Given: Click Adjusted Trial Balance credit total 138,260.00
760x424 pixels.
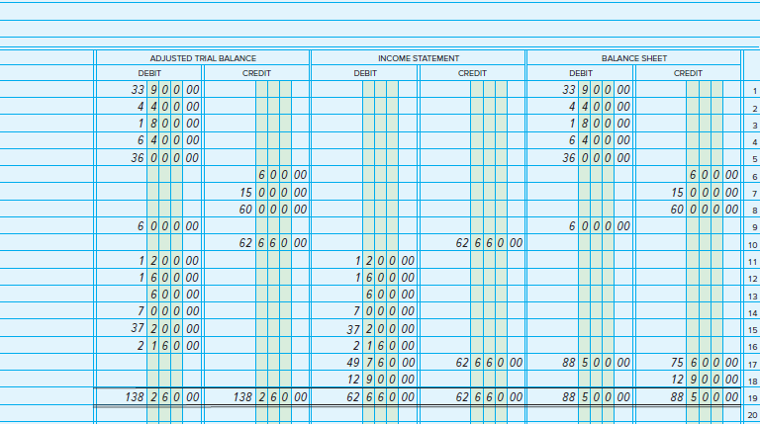Looking at the screenshot, I should pyautogui.click(x=271, y=396).
